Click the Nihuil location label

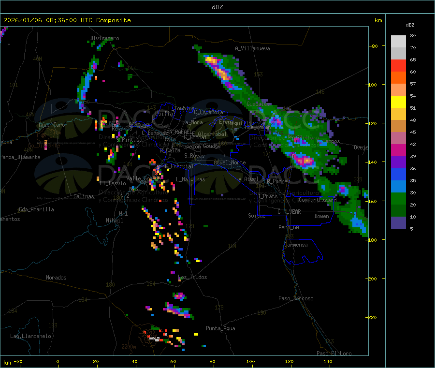pos(114,221)
